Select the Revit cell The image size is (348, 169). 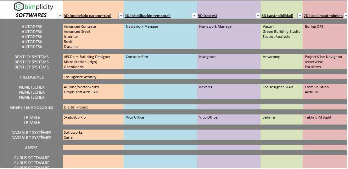coord(68,42)
